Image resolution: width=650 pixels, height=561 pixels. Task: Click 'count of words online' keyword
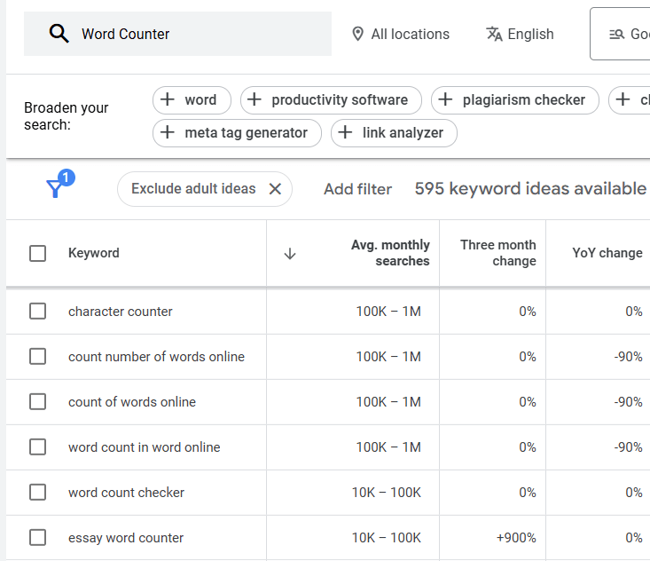(x=132, y=402)
